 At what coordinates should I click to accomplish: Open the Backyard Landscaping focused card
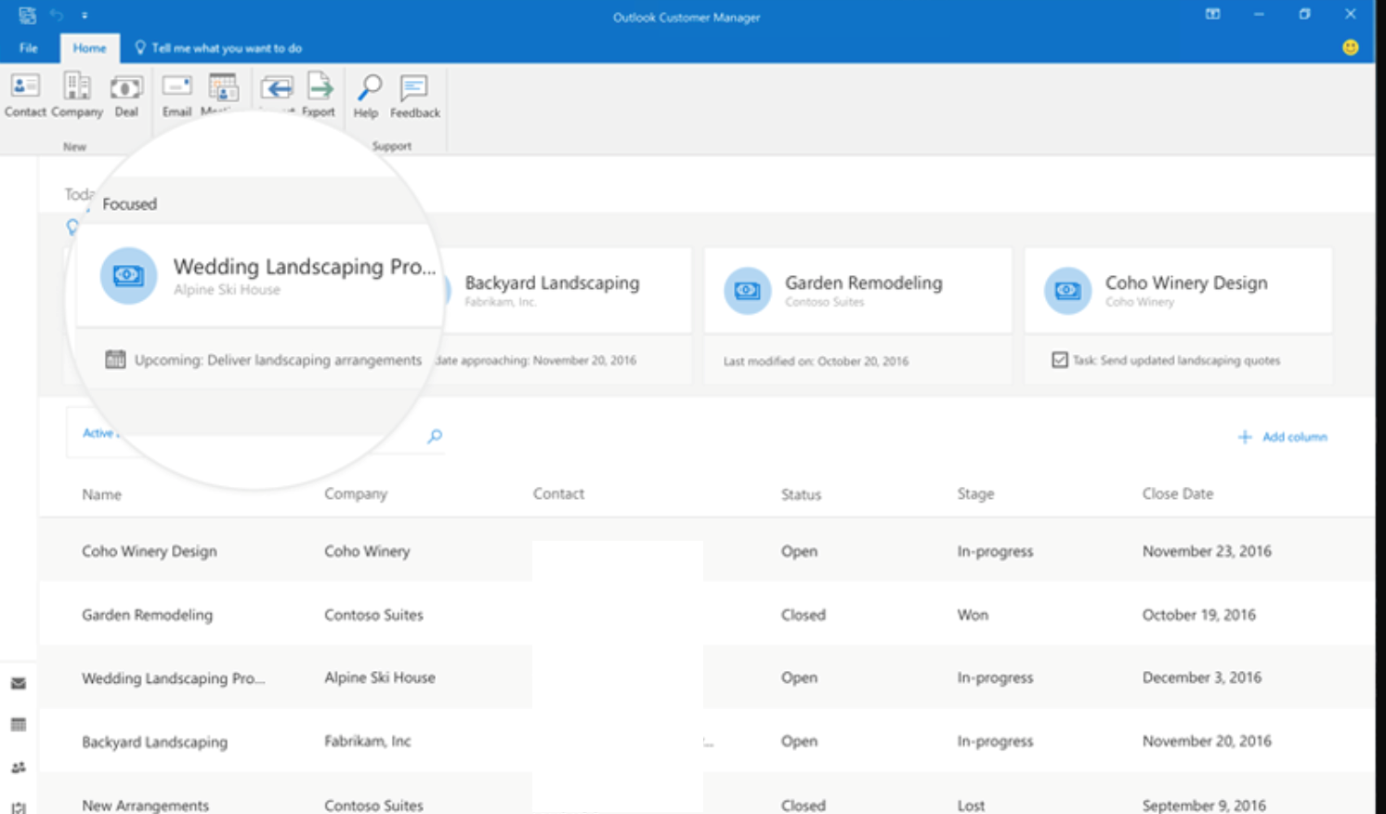coord(552,282)
